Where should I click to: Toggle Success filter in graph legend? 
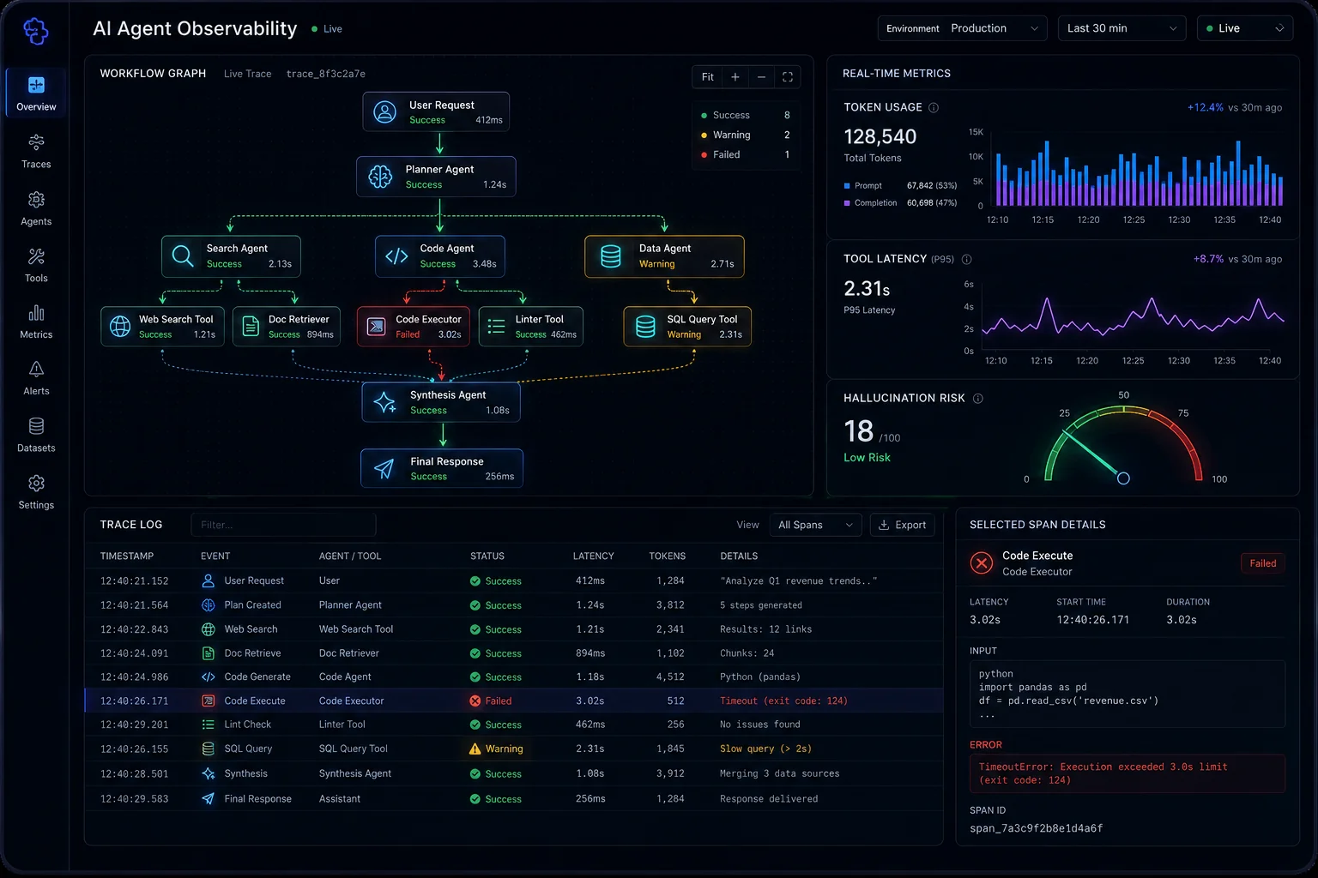click(x=746, y=115)
